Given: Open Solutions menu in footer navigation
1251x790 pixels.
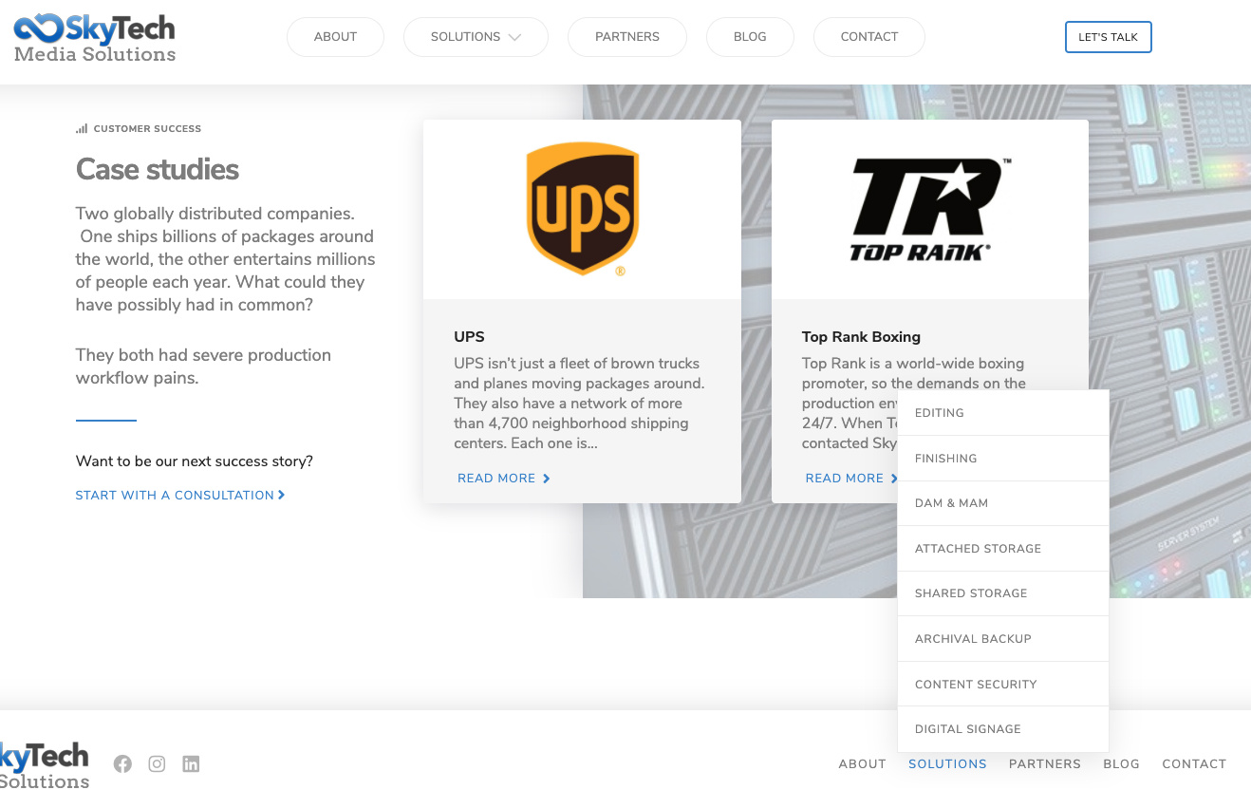Looking at the screenshot, I should (947, 763).
